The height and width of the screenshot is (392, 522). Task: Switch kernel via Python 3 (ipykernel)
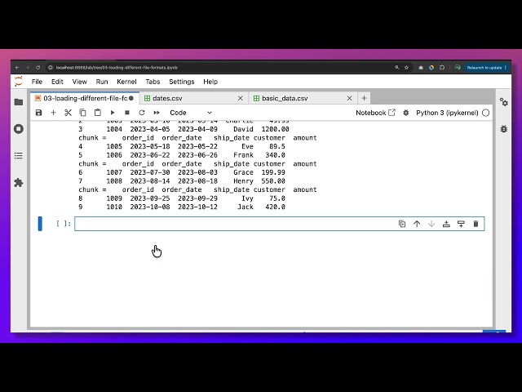click(447, 113)
